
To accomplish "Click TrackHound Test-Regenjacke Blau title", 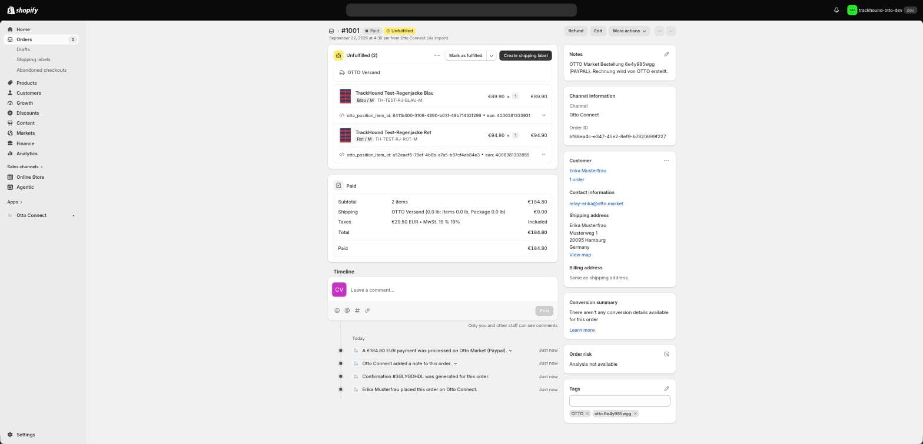I will click(394, 93).
